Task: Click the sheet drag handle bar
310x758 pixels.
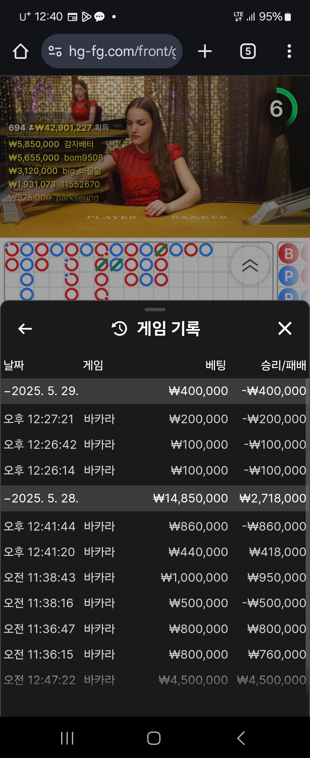Action: pos(155,310)
